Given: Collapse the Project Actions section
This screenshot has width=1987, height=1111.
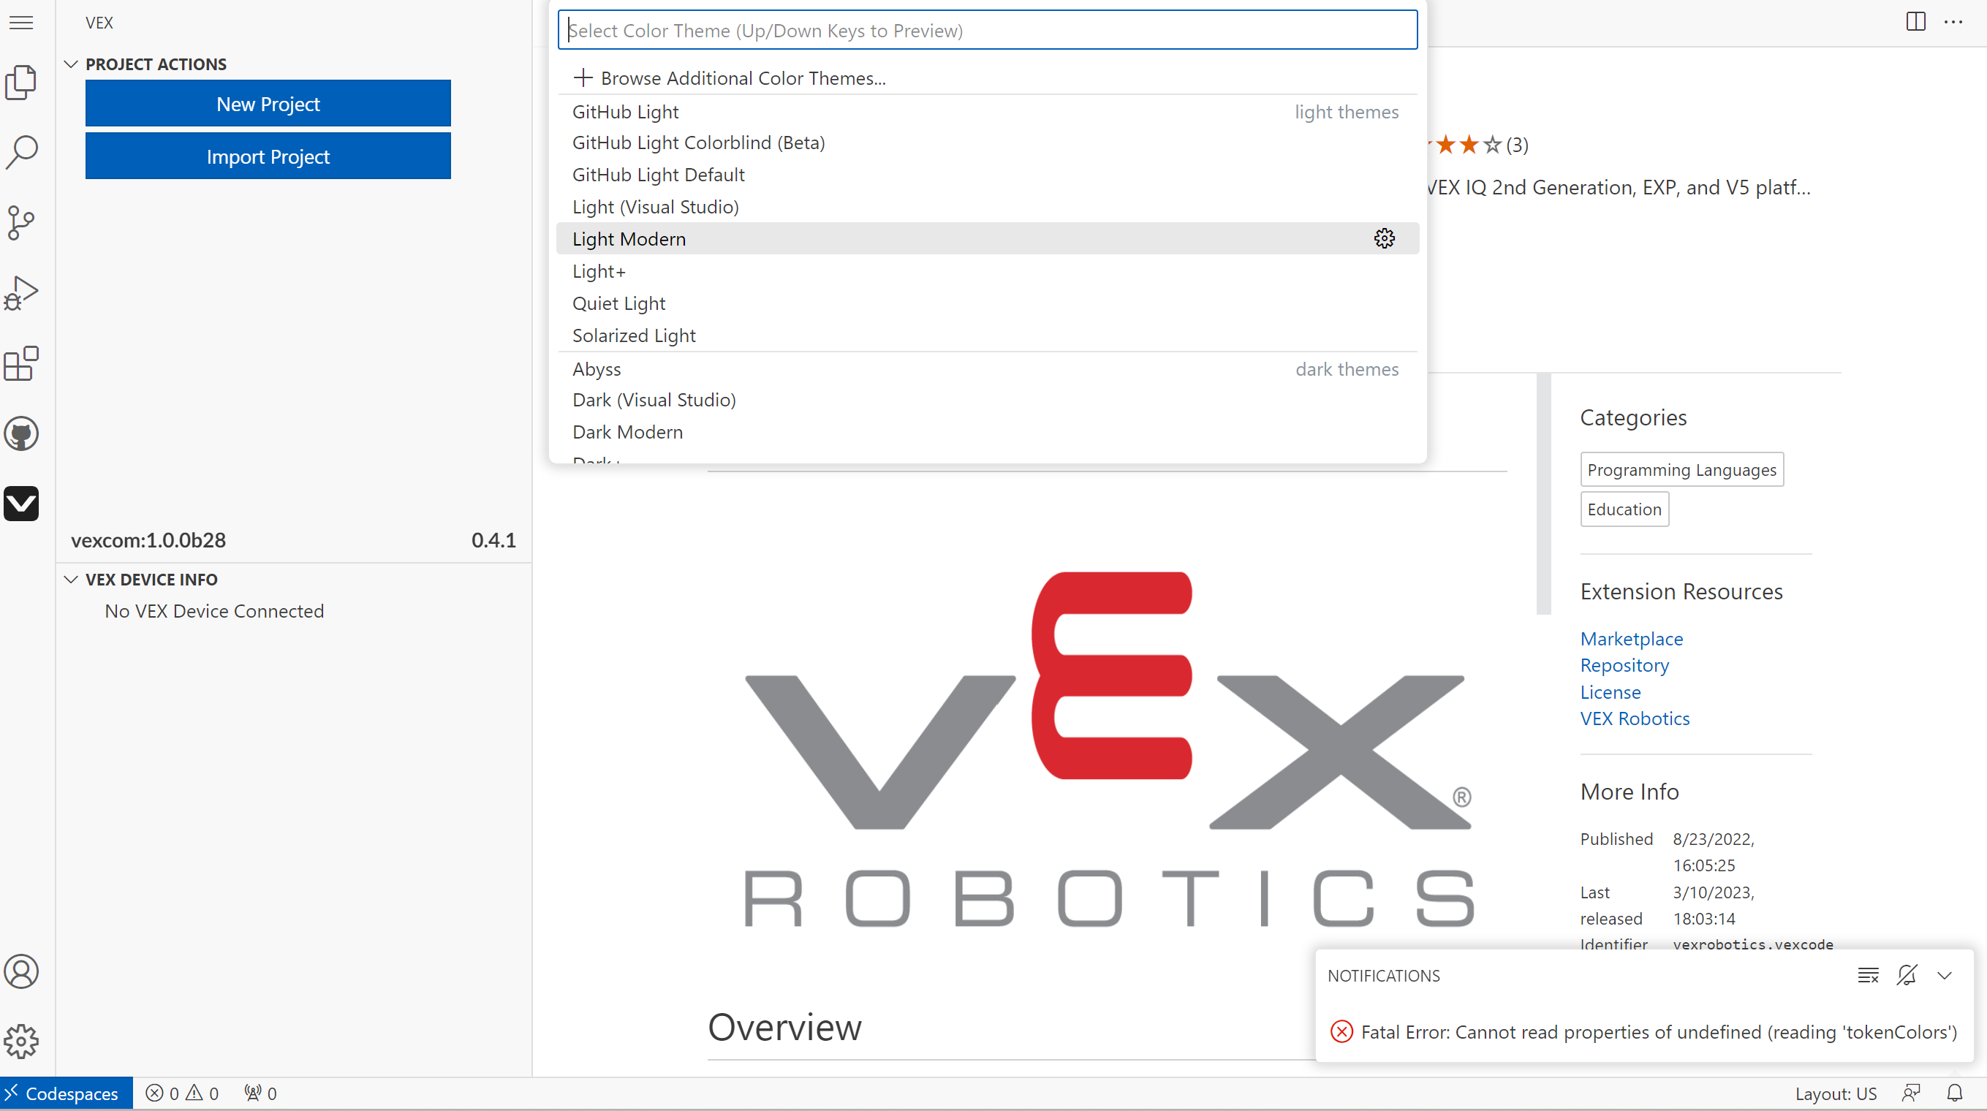Looking at the screenshot, I should coord(71,64).
